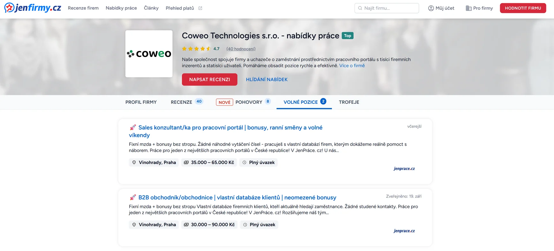Select the Volné pozice tab
The image size is (554, 251).
point(304,102)
